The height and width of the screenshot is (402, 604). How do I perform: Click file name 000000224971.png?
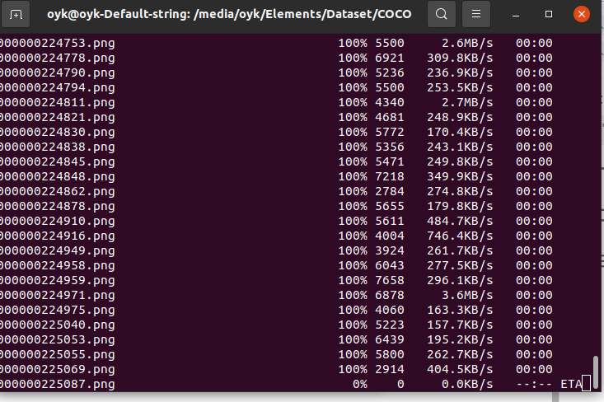tap(58, 296)
